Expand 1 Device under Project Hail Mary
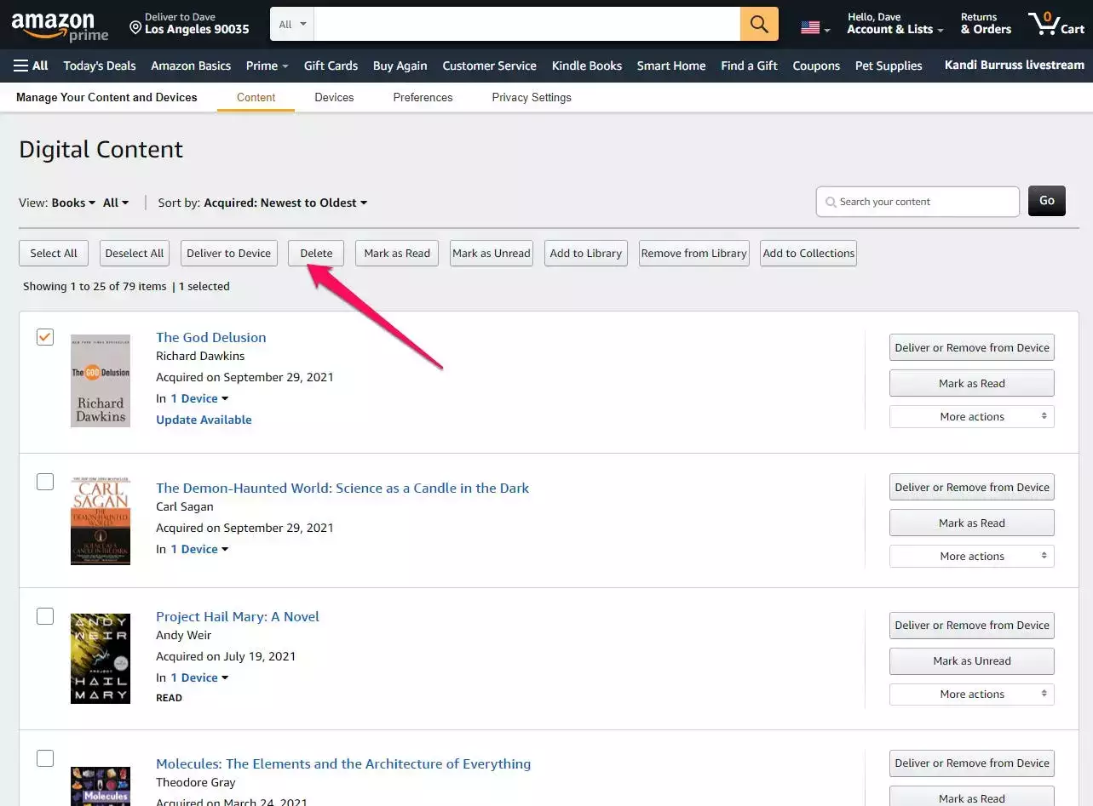The width and height of the screenshot is (1093, 806). [199, 677]
